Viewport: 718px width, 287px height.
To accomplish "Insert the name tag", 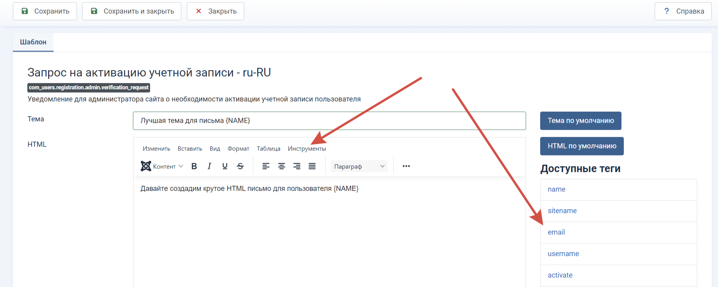I will pyautogui.click(x=618, y=189).
